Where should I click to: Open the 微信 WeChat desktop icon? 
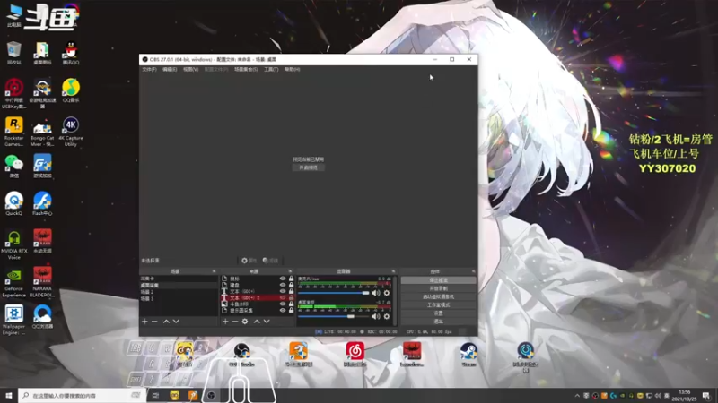click(13, 167)
